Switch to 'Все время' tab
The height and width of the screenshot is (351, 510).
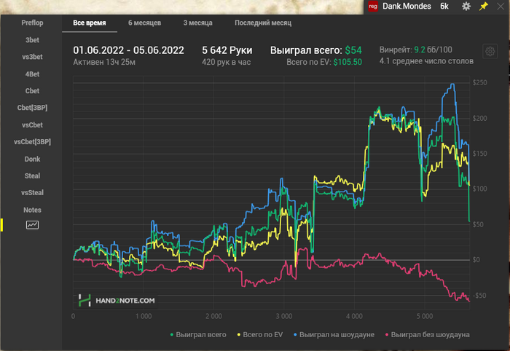tap(89, 23)
